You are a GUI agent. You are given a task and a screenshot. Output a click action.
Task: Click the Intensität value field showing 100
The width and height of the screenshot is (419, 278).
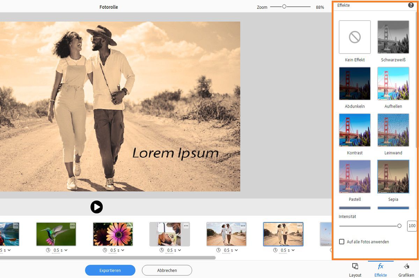coord(412,226)
